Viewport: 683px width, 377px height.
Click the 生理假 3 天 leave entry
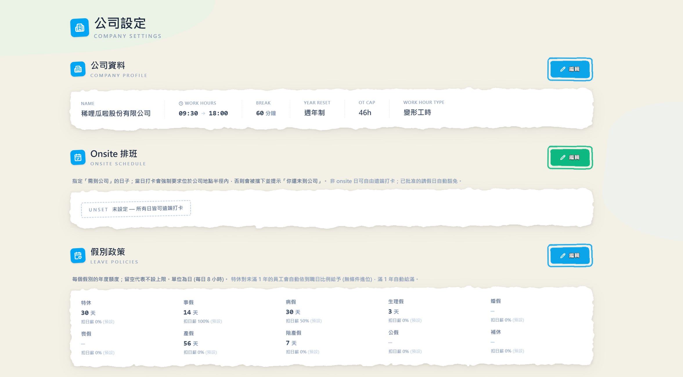tap(405, 311)
